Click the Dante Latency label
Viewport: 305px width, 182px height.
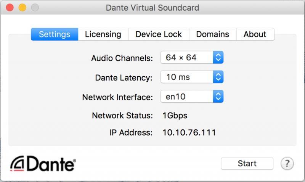click(x=124, y=78)
